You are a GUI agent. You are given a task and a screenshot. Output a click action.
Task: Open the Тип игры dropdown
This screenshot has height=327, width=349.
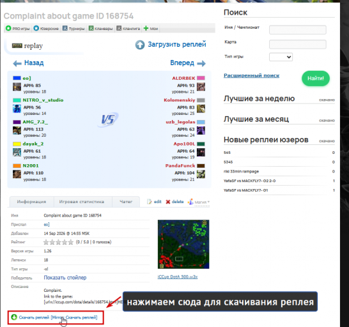click(x=281, y=57)
